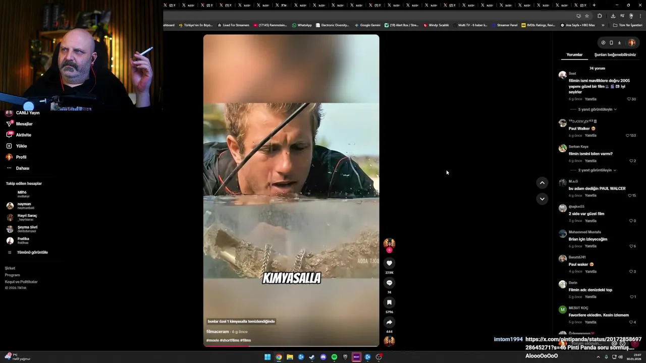
Task: Show more bookmarks with double chevron
Action: [x=603, y=25]
